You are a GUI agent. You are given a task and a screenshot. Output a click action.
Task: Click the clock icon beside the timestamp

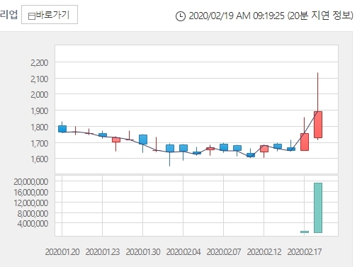181,16
